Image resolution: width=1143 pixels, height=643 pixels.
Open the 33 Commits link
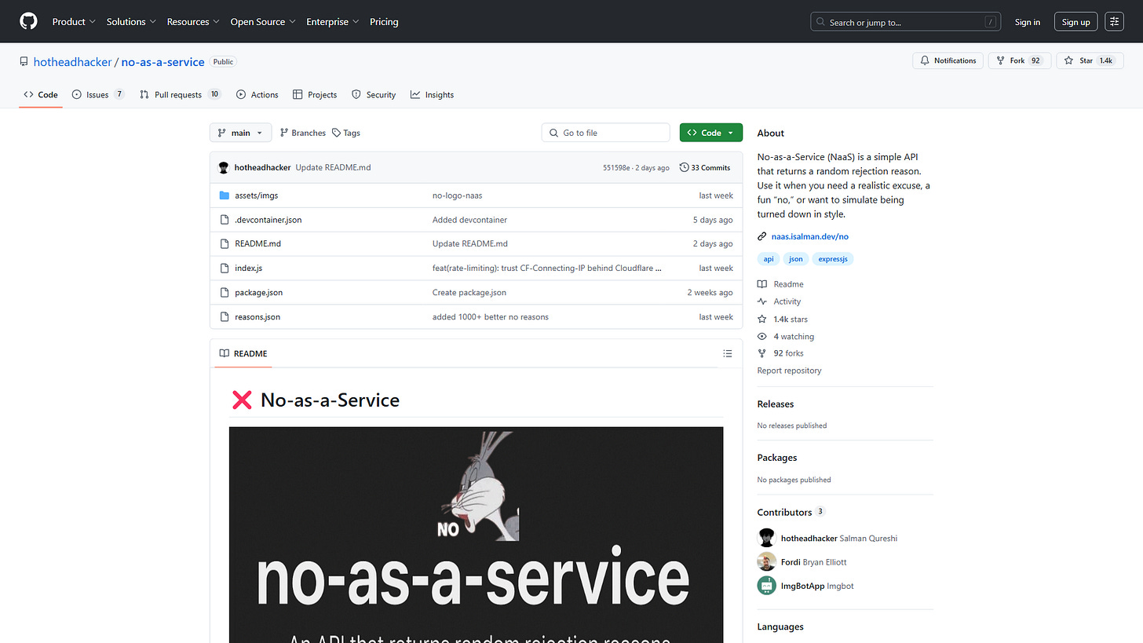coord(705,167)
